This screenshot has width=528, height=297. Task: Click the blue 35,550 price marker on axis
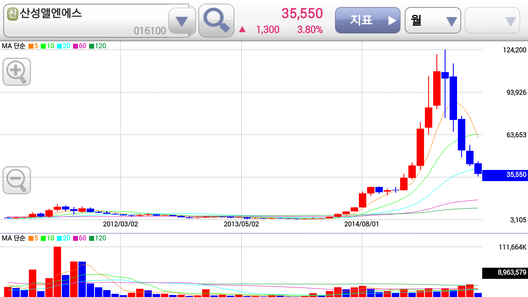(505, 175)
